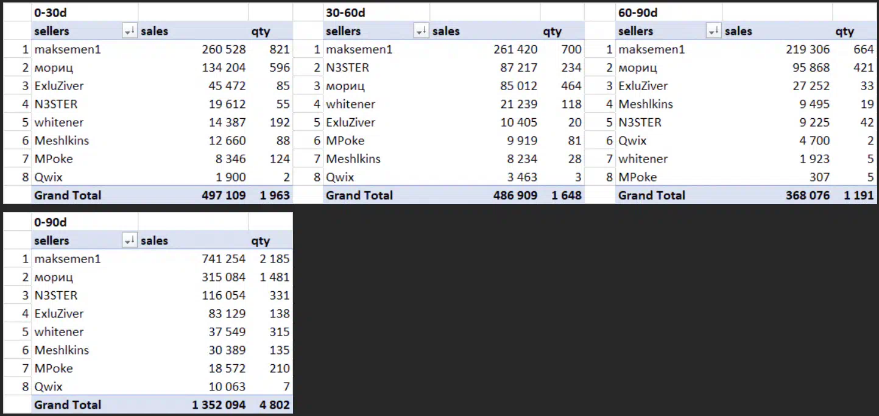The height and width of the screenshot is (416, 879).
Task: Click the 'qty' header in the 0-90d table
Action: pyautogui.click(x=261, y=241)
